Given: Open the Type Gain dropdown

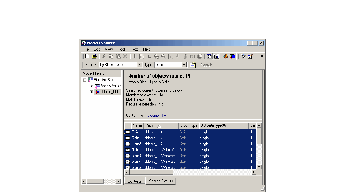Looking at the screenshot, I should click(184, 65).
